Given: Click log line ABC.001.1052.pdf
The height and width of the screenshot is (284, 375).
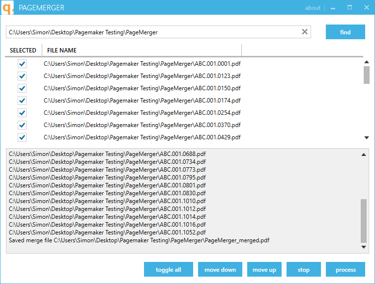Looking at the screenshot, I should (107, 232).
